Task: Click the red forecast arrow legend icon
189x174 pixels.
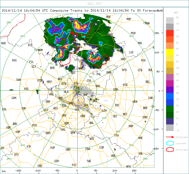Action: point(170,137)
